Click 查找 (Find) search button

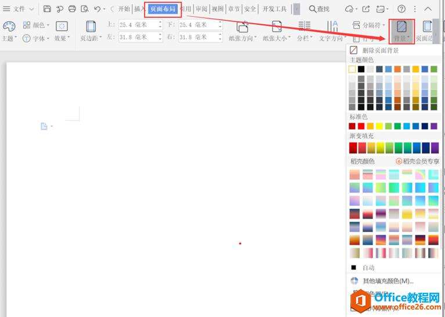[x=319, y=9]
